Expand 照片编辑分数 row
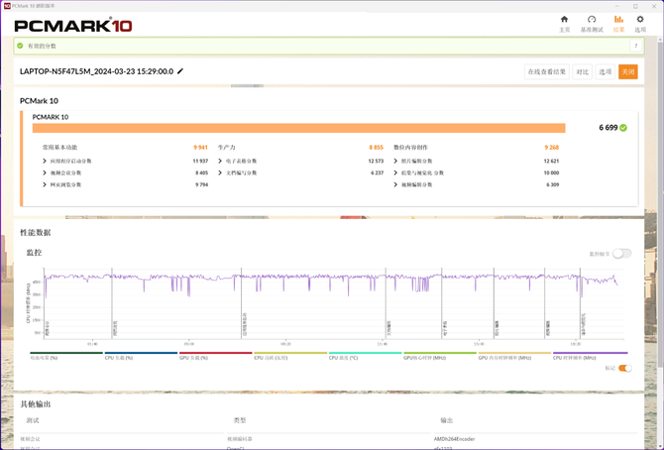664x450 pixels. 396,161
